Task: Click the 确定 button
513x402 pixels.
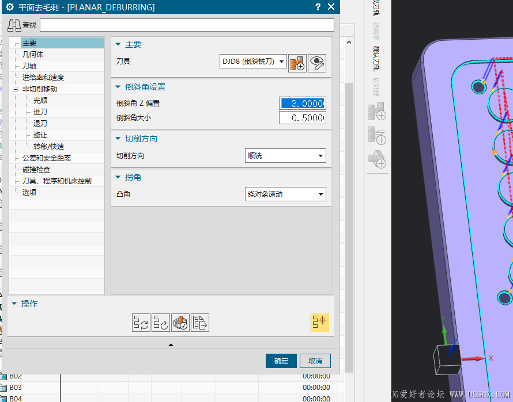Action: [x=281, y=361]
